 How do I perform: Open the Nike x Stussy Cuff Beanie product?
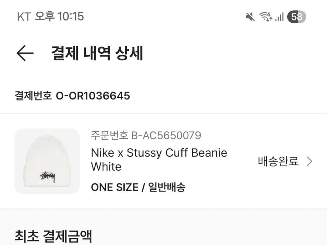159,153
